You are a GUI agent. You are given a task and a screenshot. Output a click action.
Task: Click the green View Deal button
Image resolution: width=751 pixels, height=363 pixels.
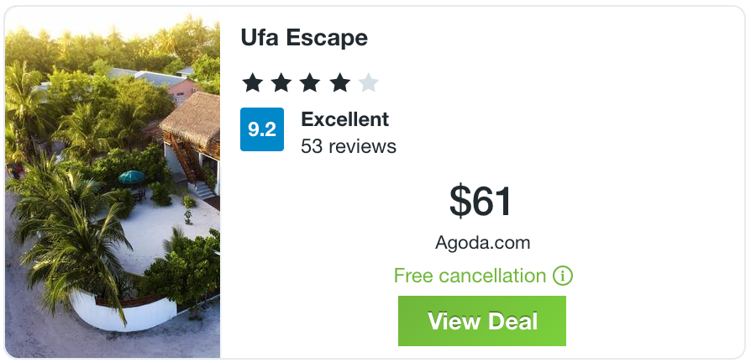click(481, 321)
